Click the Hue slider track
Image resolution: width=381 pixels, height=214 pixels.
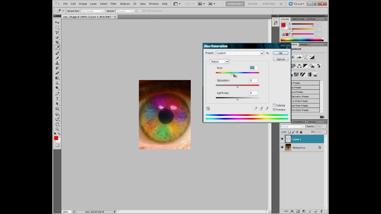[x=238, y=73]
